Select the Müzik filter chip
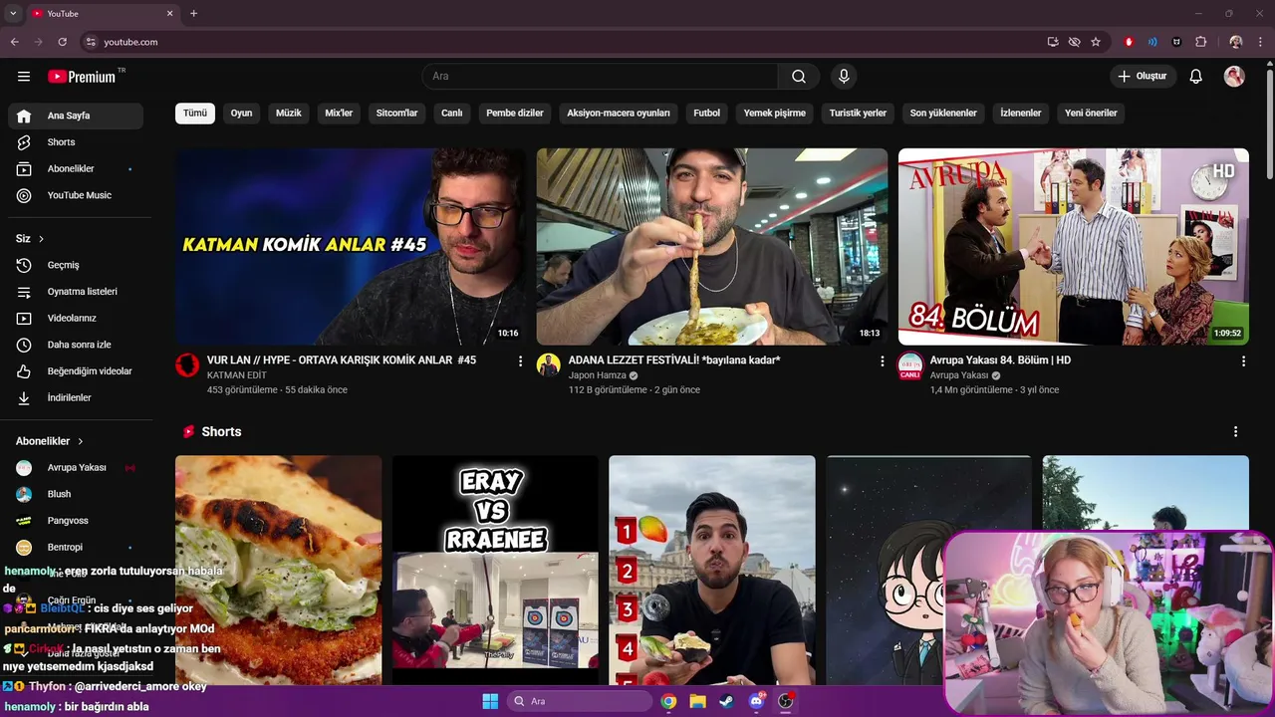This screenshot has height=717, width=1275. (289, 114)
